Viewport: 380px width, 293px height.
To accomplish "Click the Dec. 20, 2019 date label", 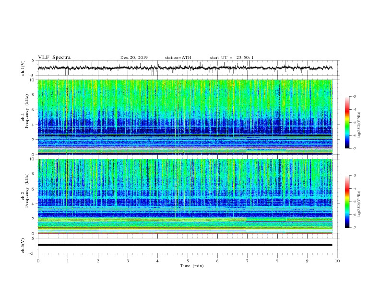I will click(x=134, y=57).
